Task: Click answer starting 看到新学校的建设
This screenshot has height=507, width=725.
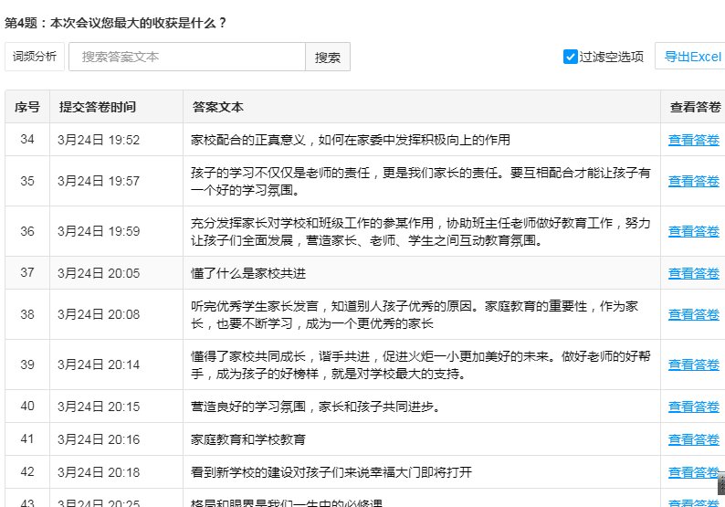Action: 331,472
